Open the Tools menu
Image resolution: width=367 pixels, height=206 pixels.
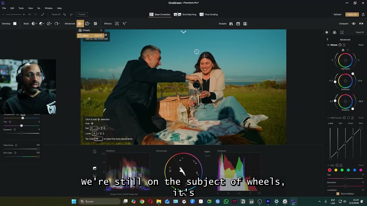point(21,8)
